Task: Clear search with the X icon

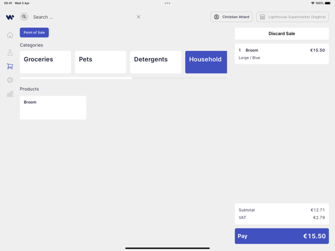Action: (138, 16)
